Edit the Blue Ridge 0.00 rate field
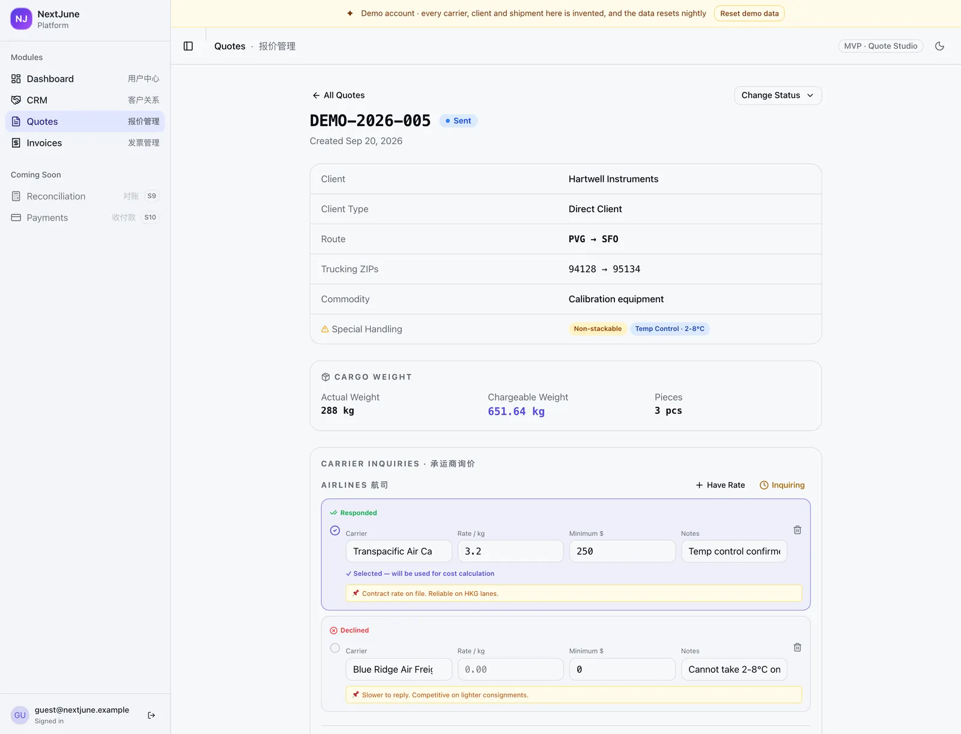 click(x=511, y=670)
